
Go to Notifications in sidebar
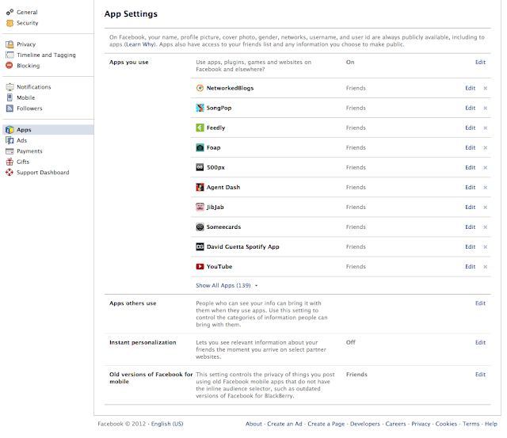pyautogui.click(x=33, y=87)
